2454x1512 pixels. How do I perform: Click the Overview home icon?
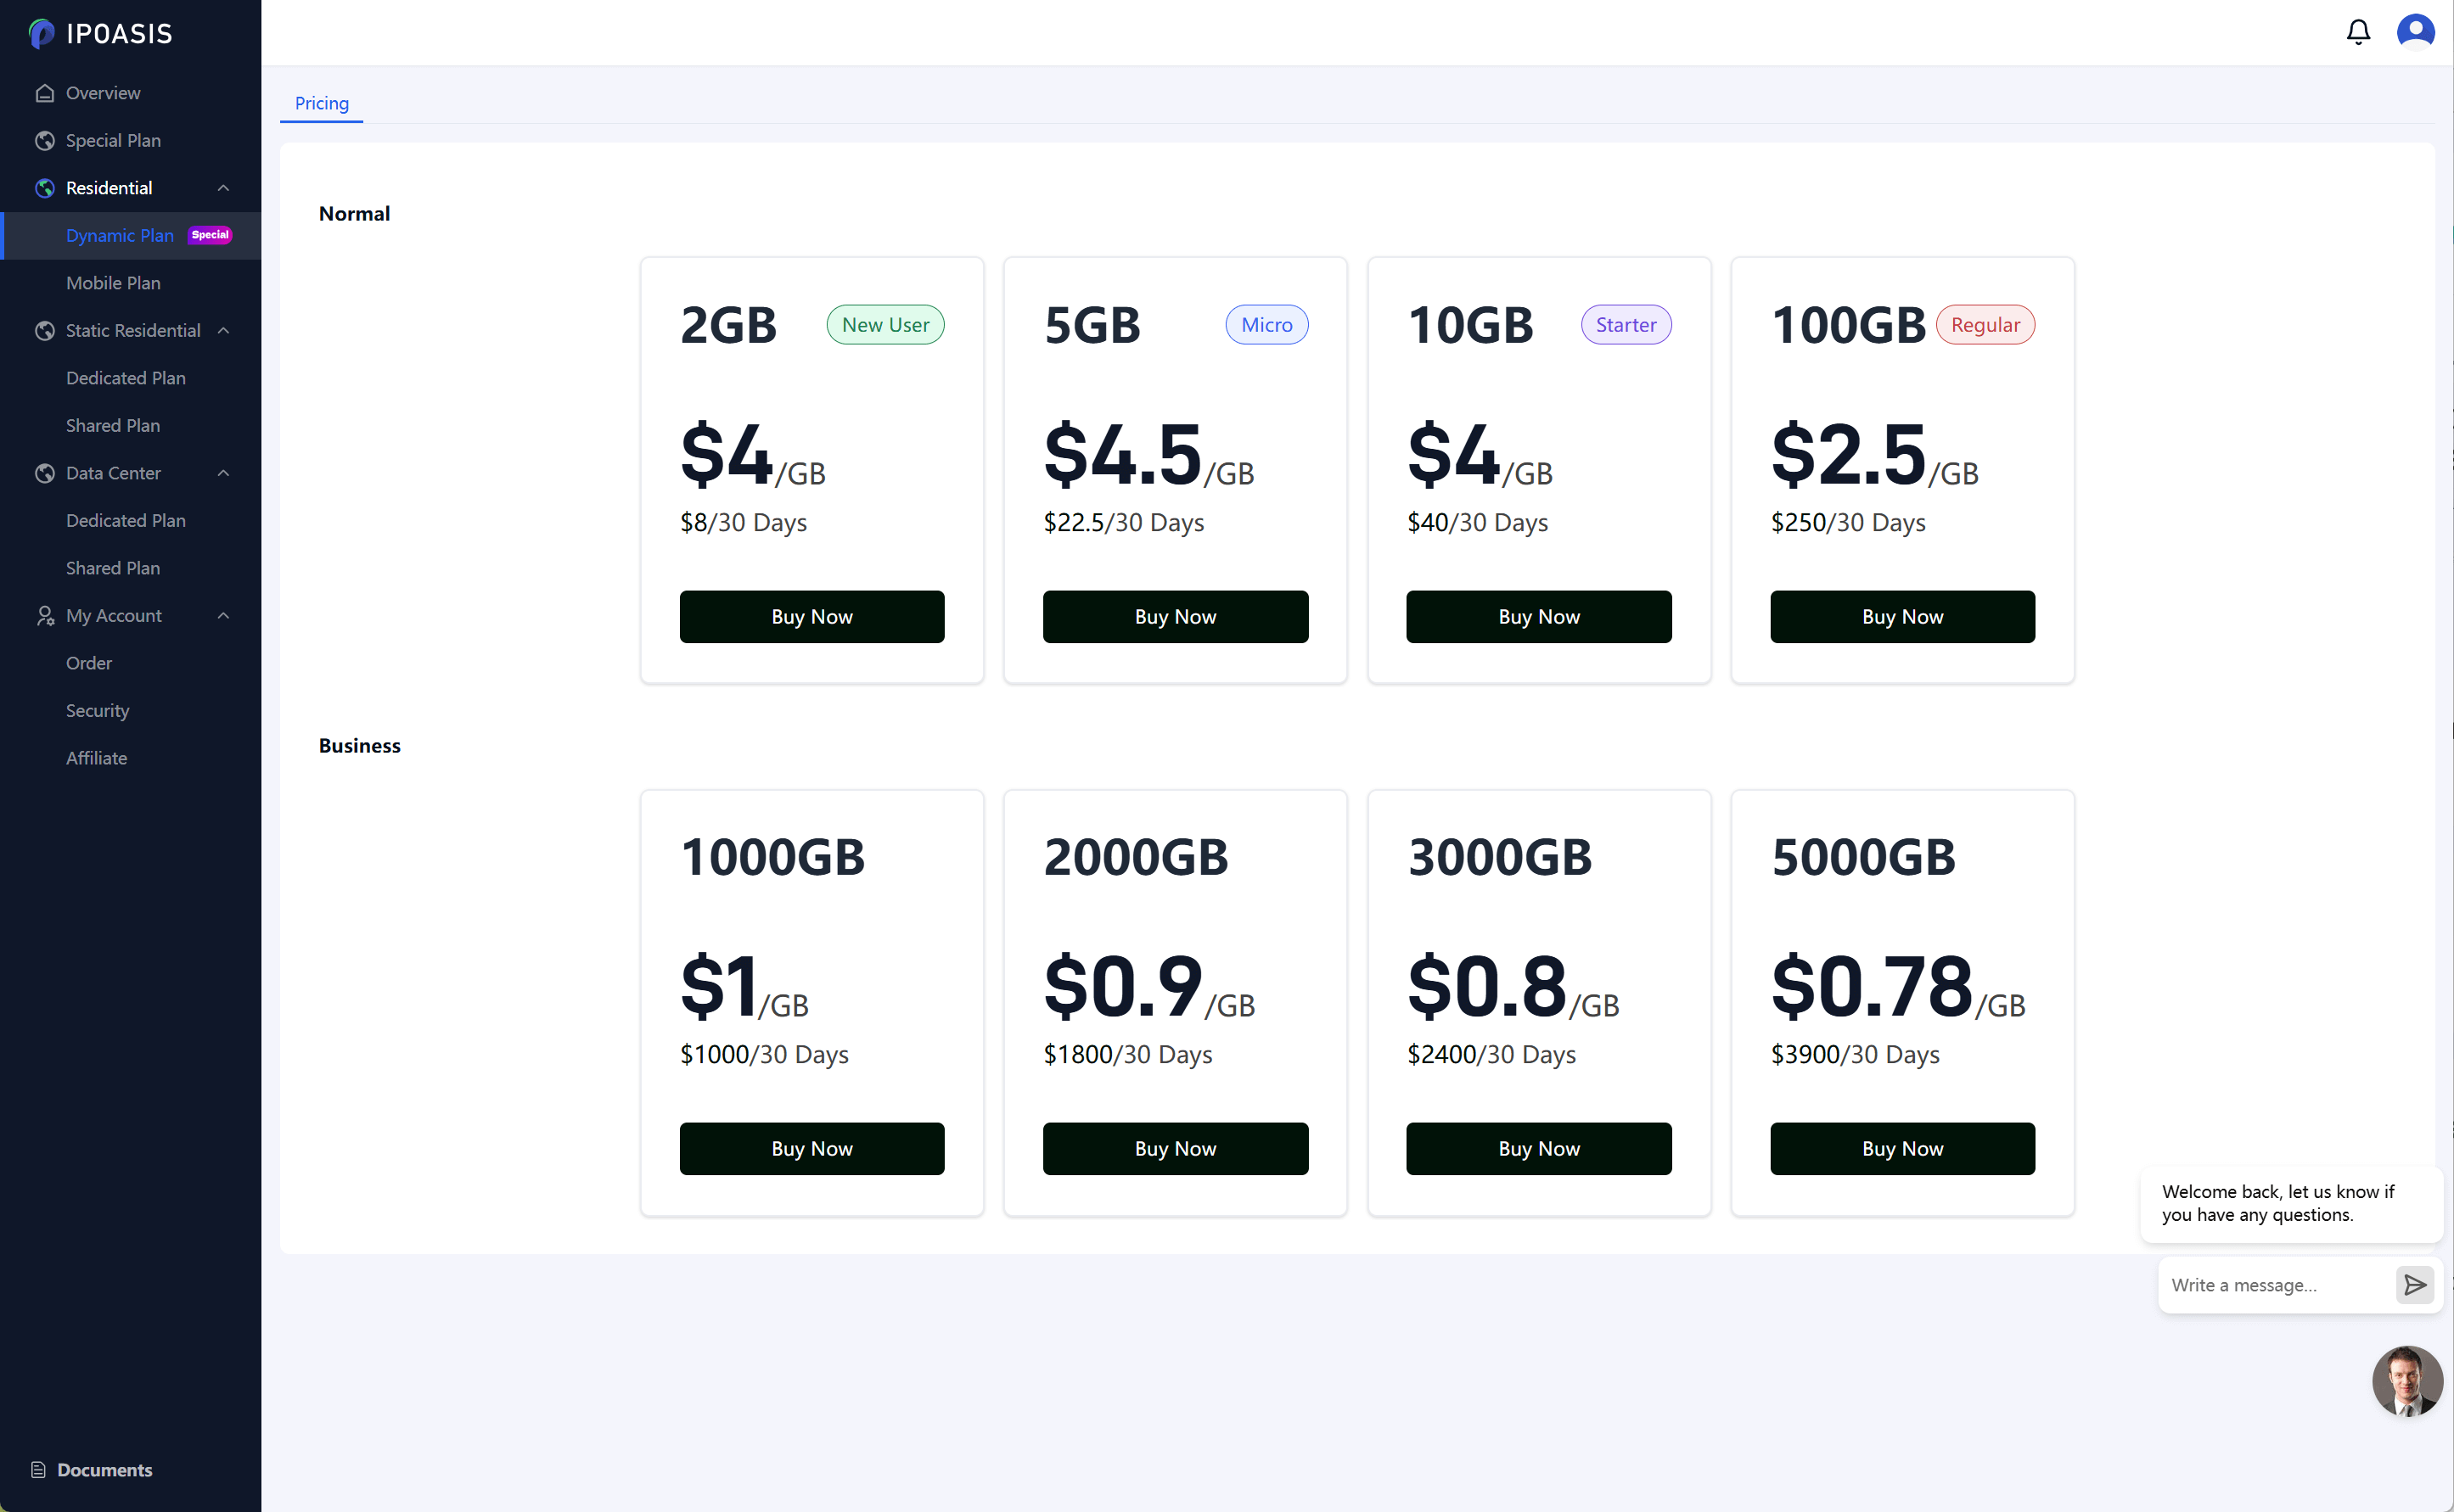[45, 93]
